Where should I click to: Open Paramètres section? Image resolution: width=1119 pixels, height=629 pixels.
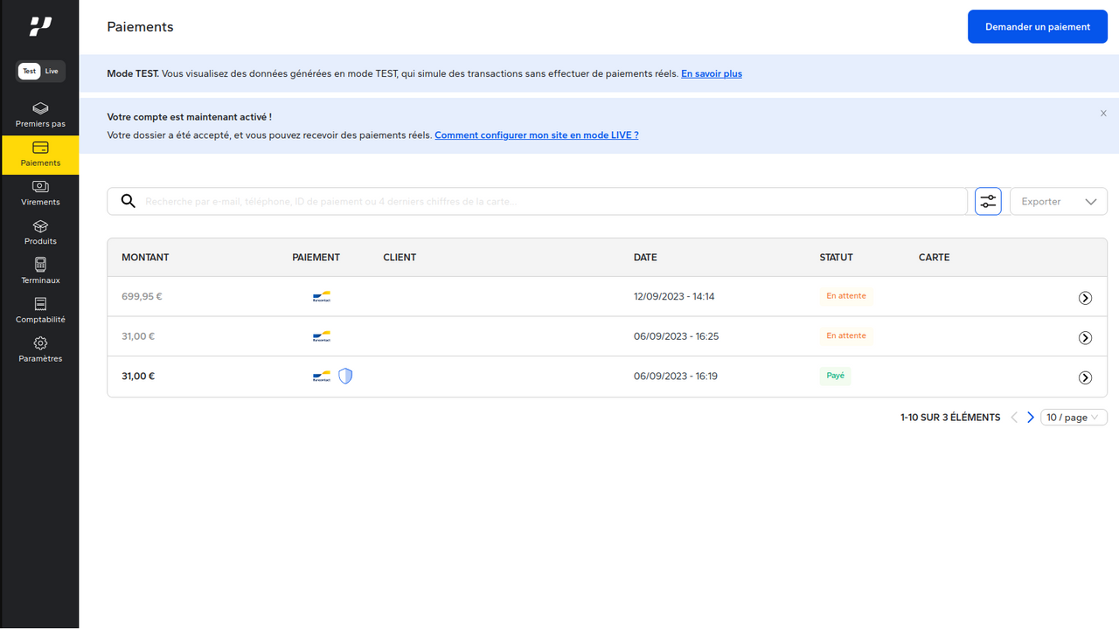point(40,350)
